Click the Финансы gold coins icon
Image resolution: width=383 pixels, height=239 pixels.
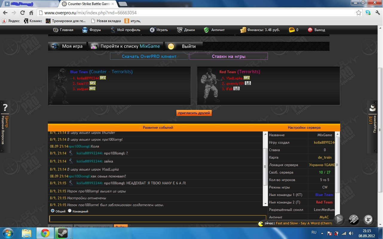pyautogui.click(x=243, y=30)
